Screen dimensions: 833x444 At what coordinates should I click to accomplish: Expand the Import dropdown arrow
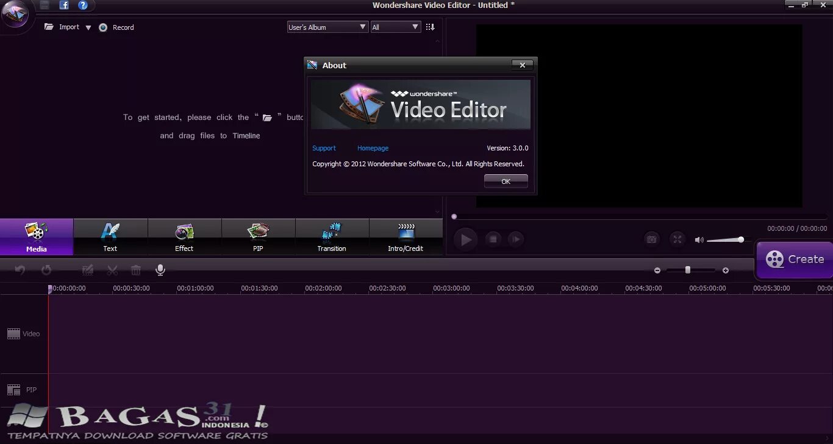(x=88, y=27)
